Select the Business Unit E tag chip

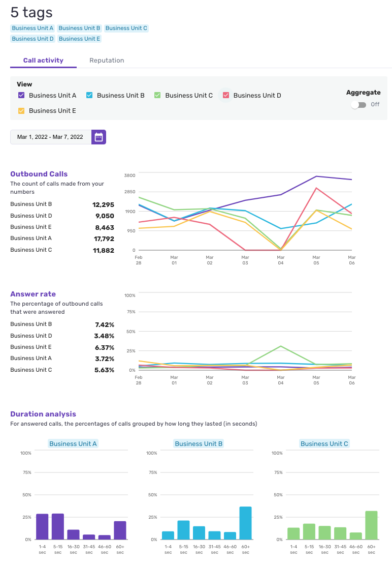tap(79, 39)
